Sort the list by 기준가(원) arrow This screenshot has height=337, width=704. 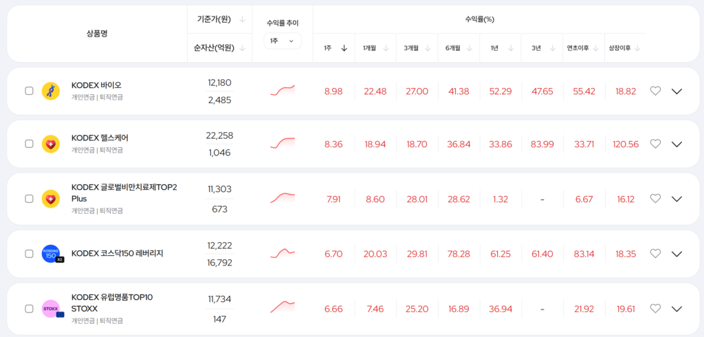coord(242,19)
